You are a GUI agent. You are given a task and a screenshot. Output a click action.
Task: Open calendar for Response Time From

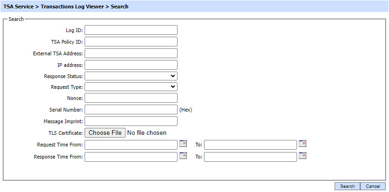183,156
